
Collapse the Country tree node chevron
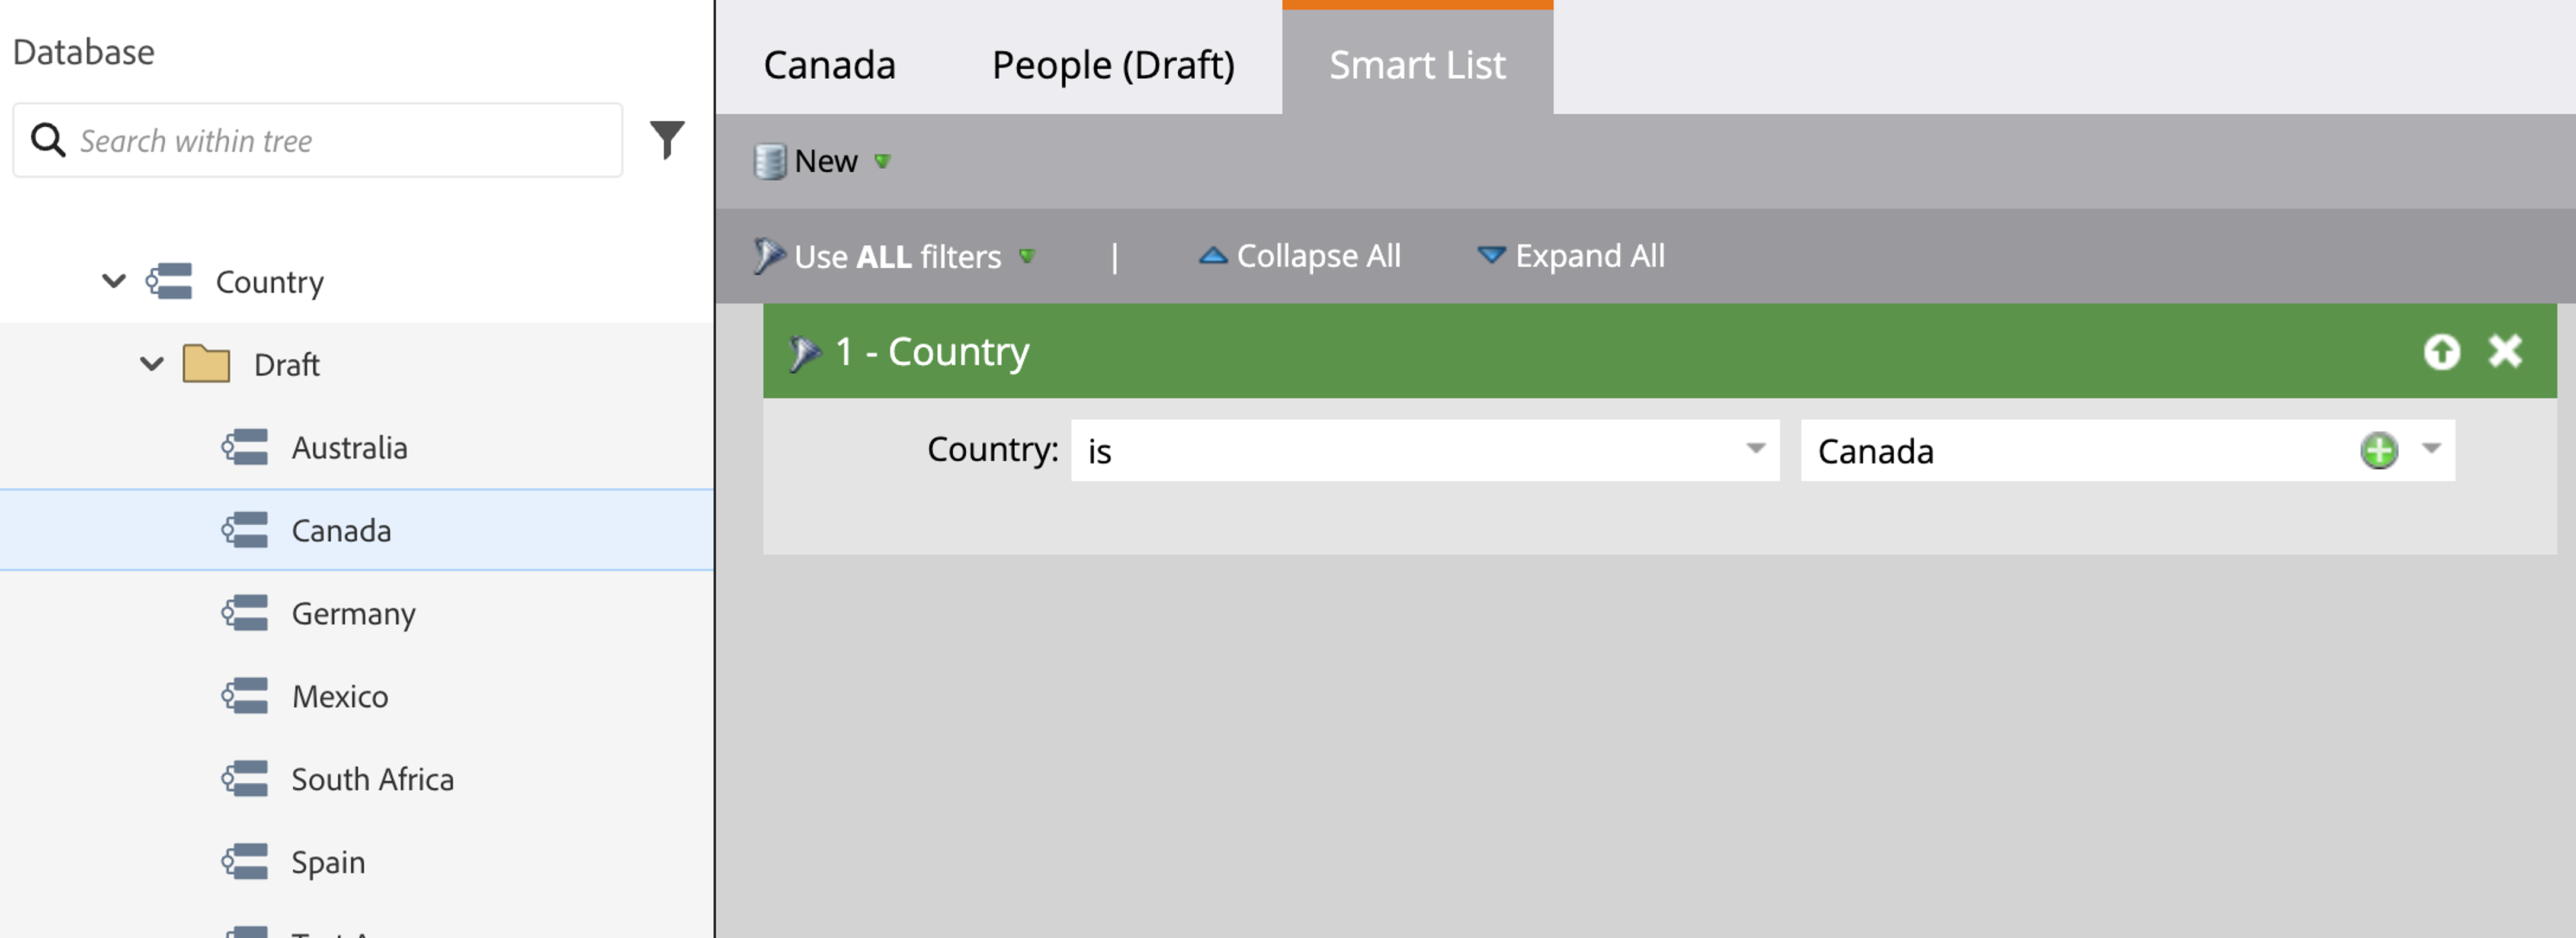point(114,281)
